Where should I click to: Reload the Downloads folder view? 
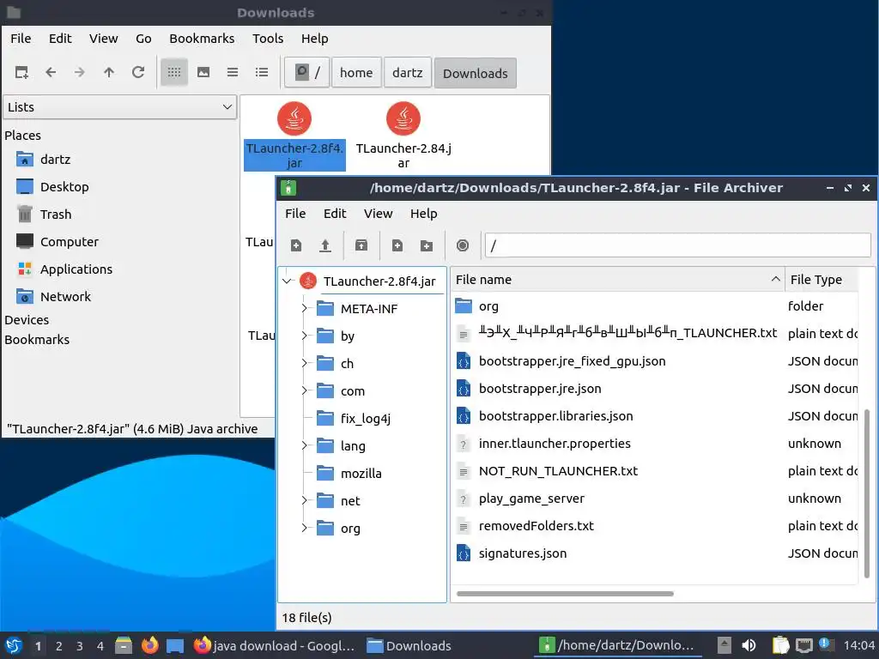pyautogui.click(x=138, y=72)
